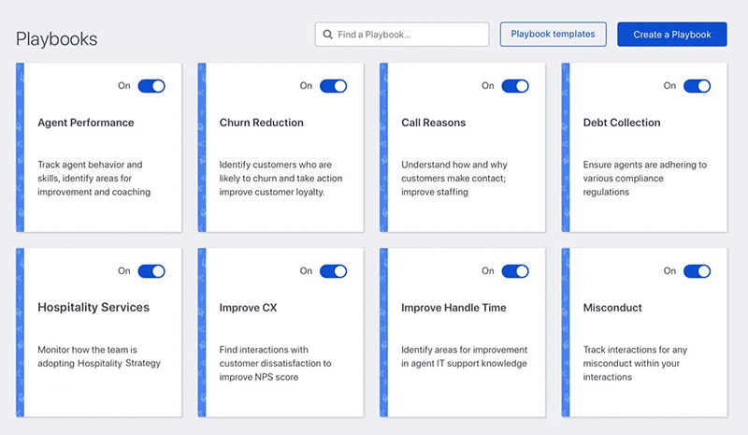748x435 pixels.
Task: Select the Improve CX card description
Action: 276,363
